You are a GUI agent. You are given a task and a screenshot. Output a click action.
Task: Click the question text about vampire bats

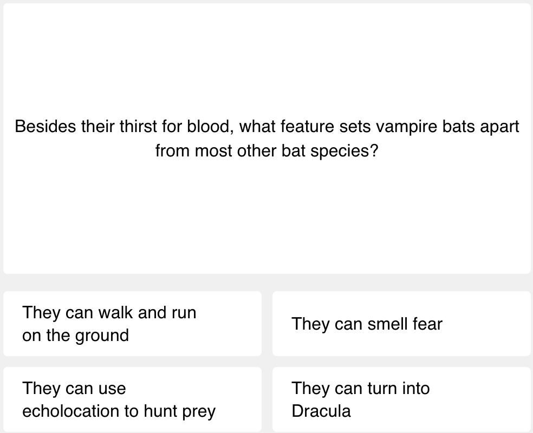pos(266,139)
